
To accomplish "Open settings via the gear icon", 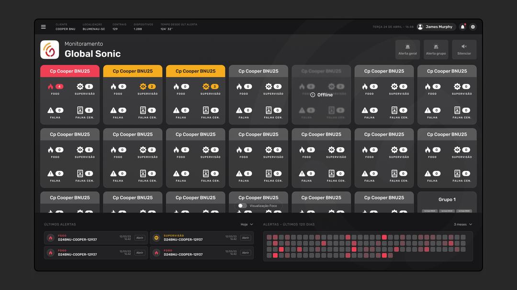I will [473, 27].
